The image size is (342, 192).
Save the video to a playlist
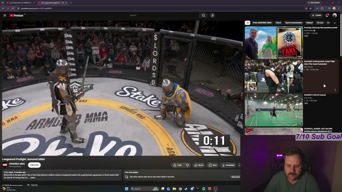click(213, 165)
